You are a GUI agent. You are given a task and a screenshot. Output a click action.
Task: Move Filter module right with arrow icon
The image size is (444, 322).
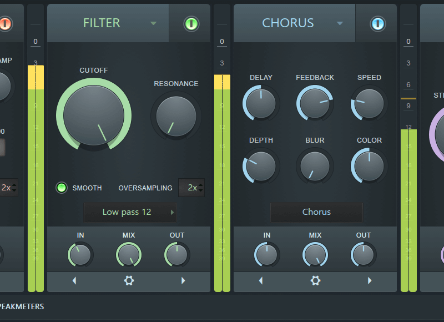[x=183, y=281]
